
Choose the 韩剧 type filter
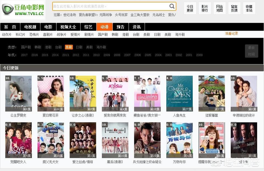38,47
